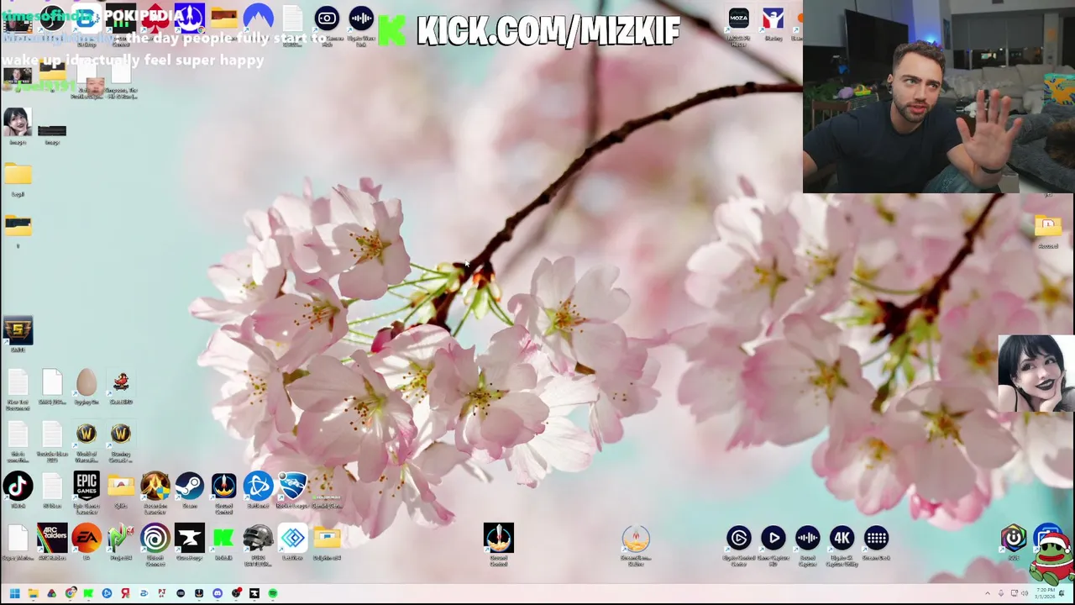This screenshot has width=1075, height=605.
Task: Switch to Chrome in the taskbar
Action: click(x=70, y=593)
